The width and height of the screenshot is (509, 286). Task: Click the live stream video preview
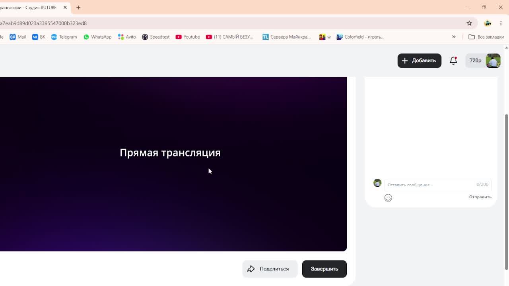point(173,164)
